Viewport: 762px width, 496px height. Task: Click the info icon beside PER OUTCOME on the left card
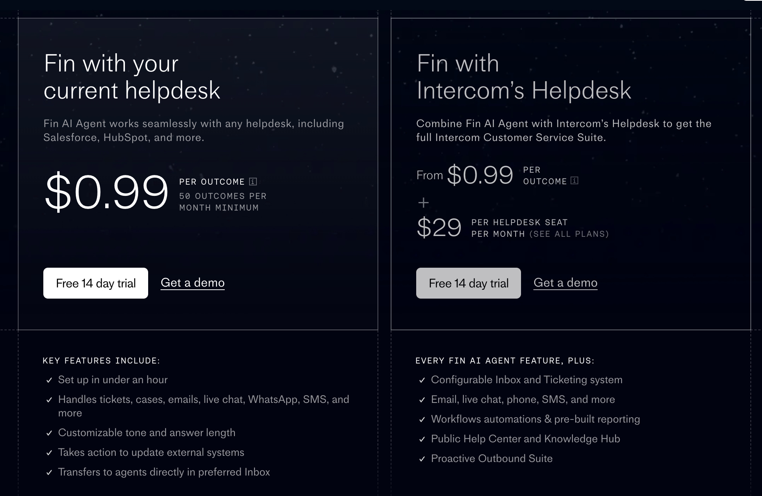(x=253, y=182)
